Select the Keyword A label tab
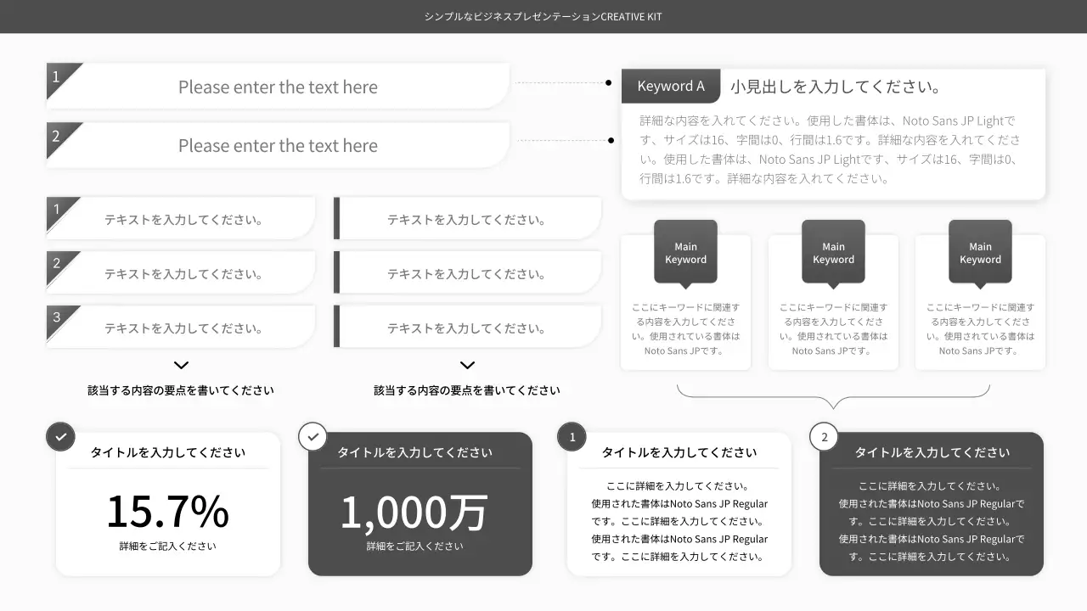 coord(671,86)
